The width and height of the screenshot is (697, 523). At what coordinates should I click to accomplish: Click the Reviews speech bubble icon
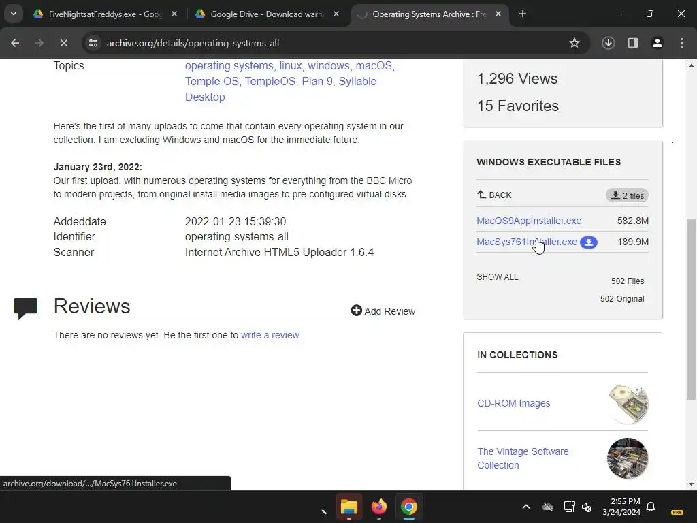point(25,308)
